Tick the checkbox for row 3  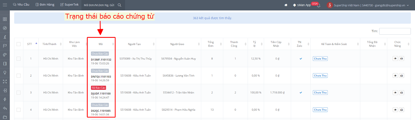[18, 93]
